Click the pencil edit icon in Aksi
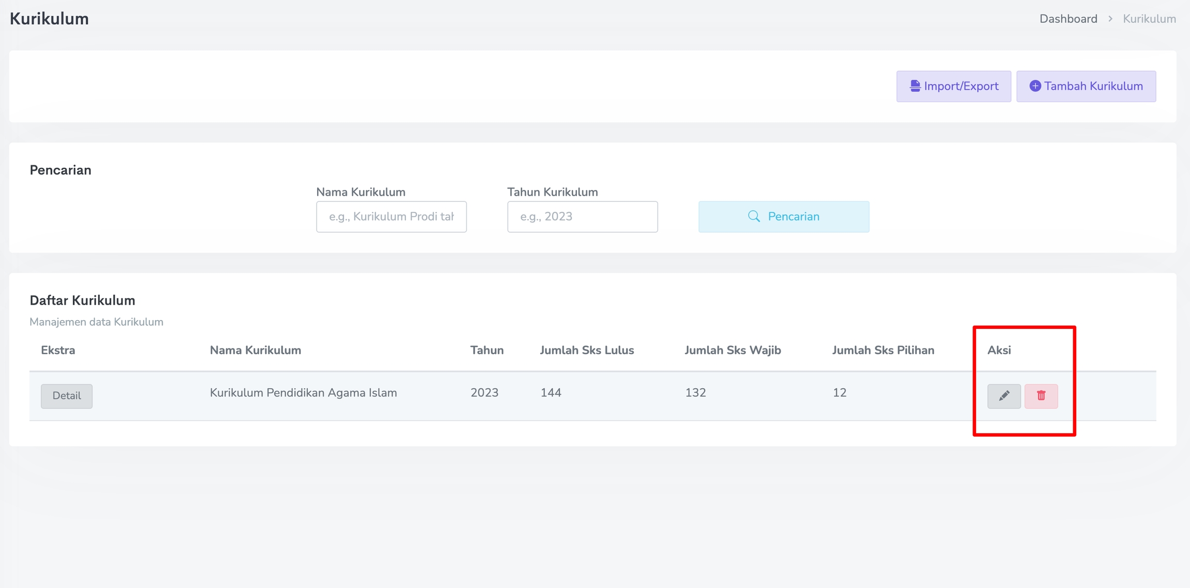The height and width of the screenshot is (588, 1190). pyautogui.click(x=1004, y=396)
